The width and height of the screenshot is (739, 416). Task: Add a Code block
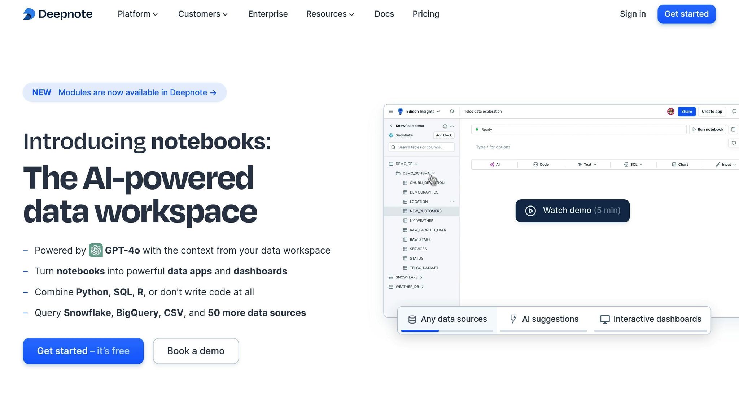(x=541, y=165)
